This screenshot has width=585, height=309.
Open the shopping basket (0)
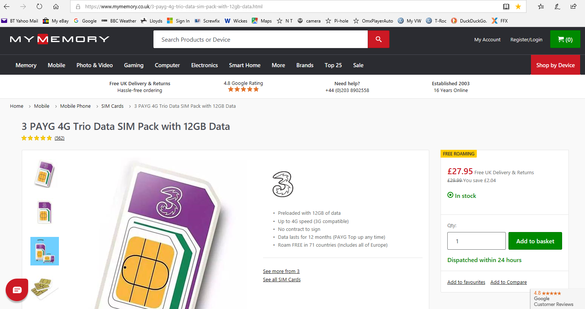(x=565, y=39)
